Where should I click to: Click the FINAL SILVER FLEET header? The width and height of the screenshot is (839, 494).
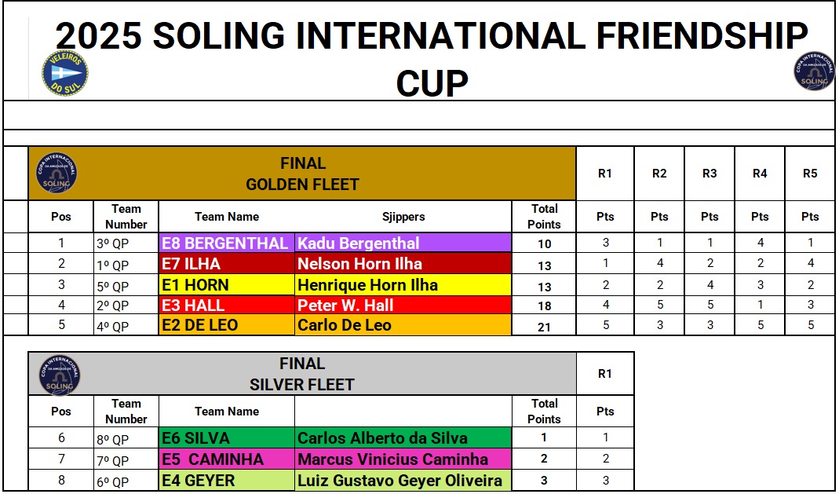pyautogui.click(x=302, y=374)
